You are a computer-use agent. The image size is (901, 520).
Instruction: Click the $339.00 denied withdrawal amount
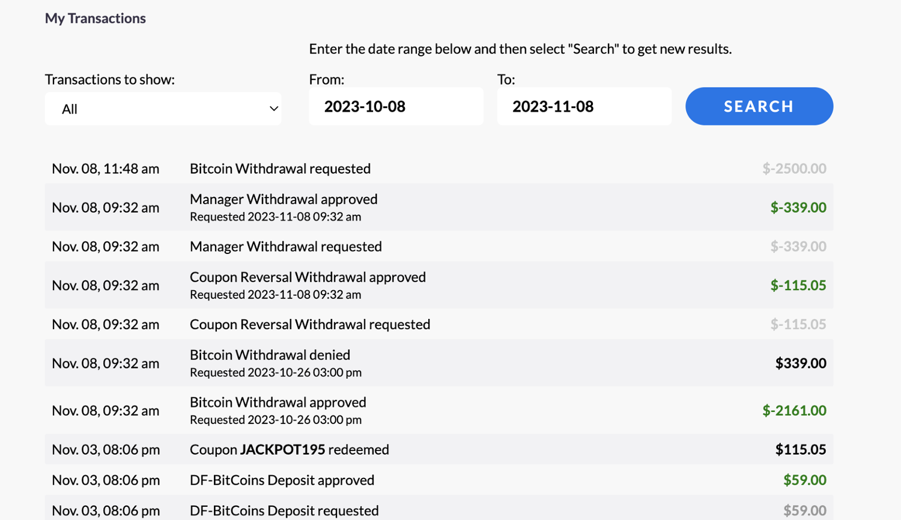point(801,363)
